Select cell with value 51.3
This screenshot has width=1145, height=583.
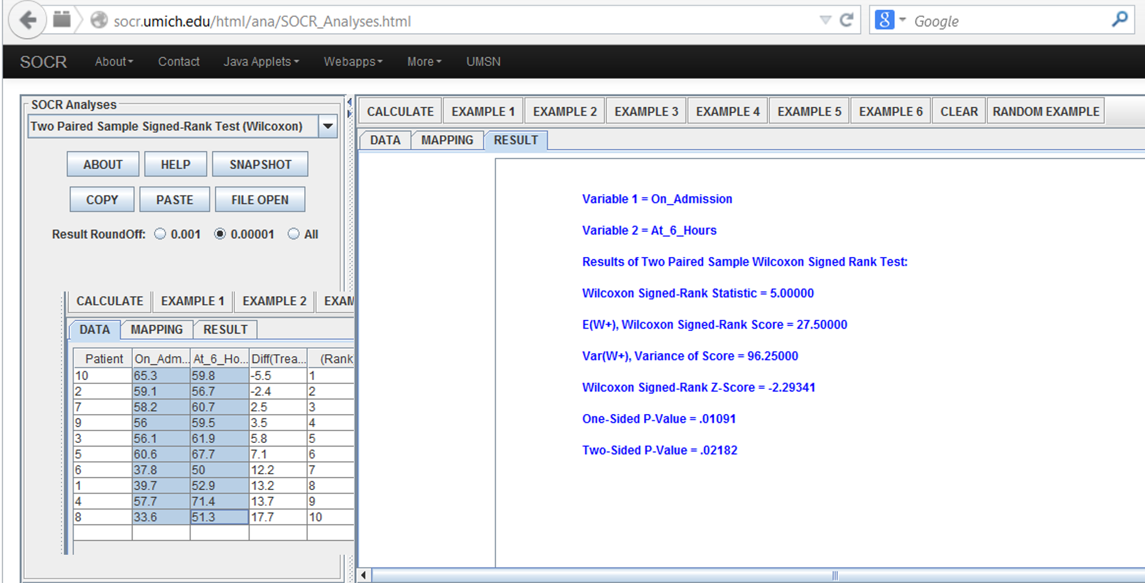[x=220, y=517]
